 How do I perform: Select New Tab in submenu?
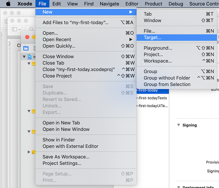click(177, 14)
